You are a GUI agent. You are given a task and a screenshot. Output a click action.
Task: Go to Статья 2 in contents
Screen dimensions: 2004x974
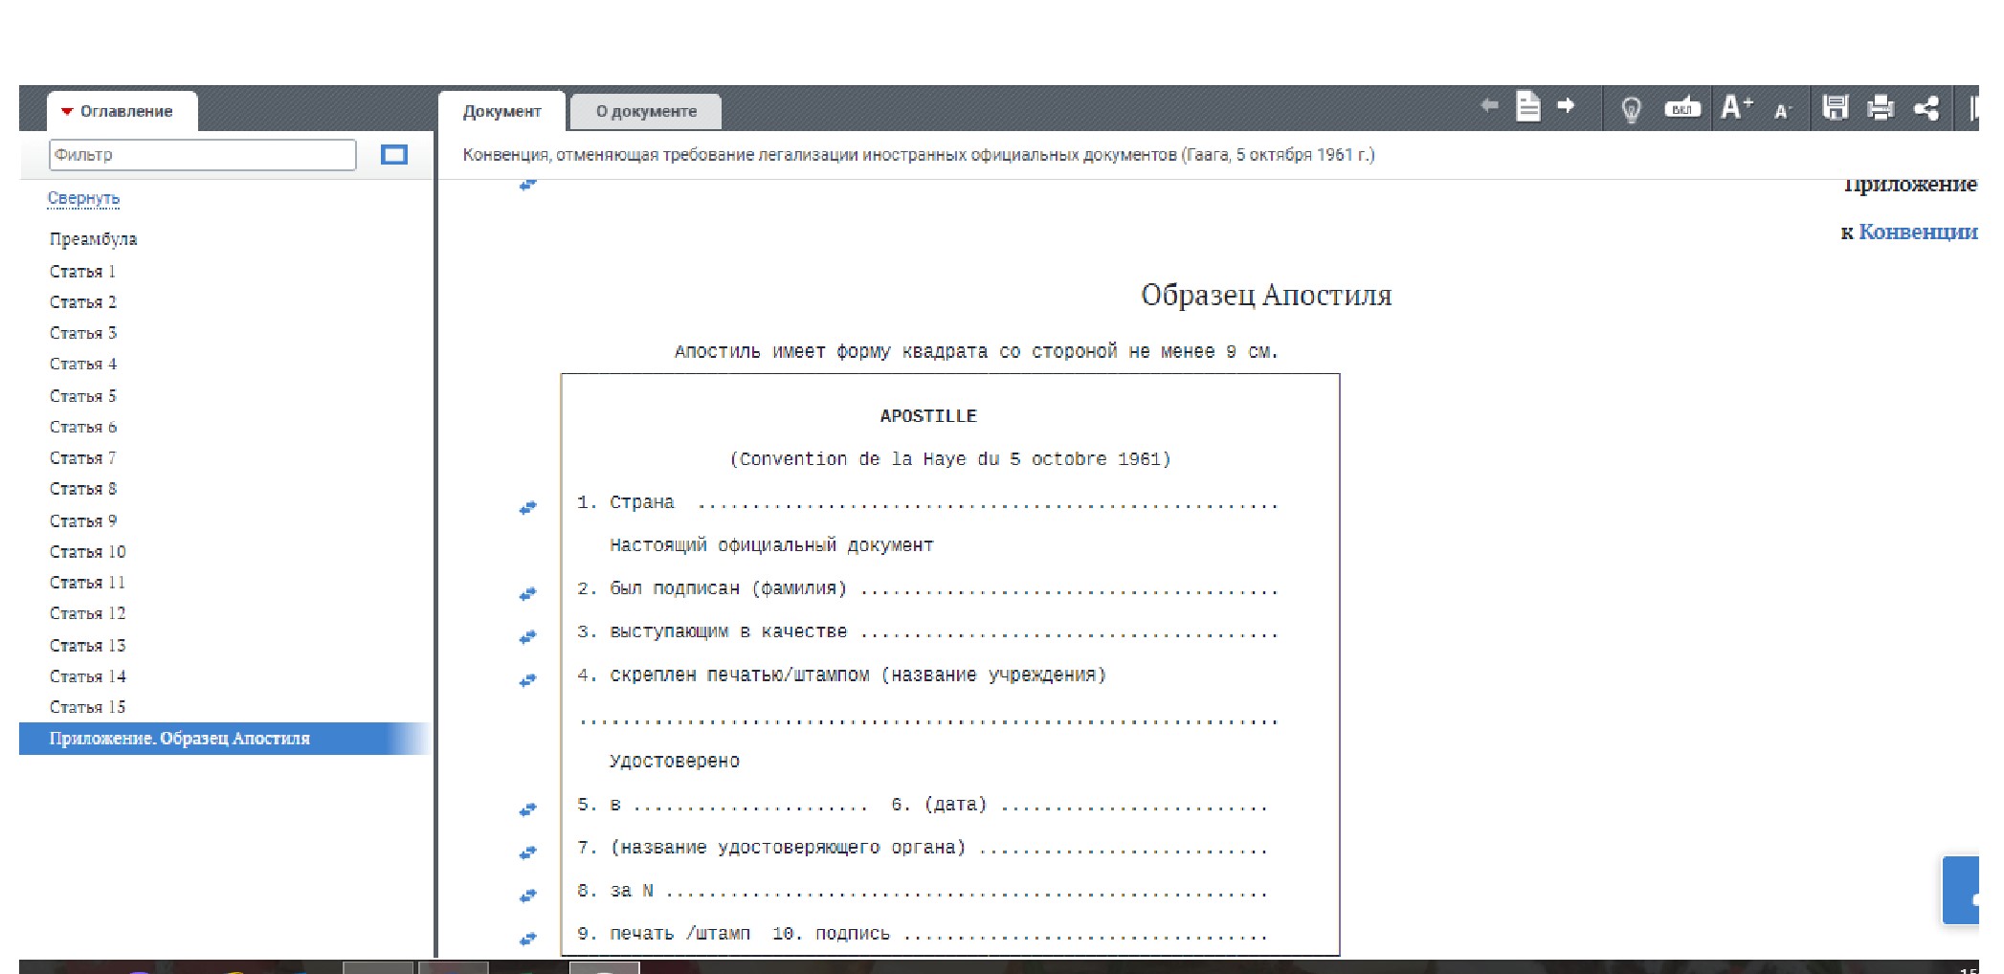[x=82, y=302]
